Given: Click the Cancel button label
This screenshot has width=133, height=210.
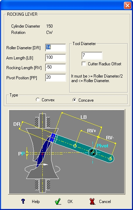Looking at the screenshot, I should [105, 202].
